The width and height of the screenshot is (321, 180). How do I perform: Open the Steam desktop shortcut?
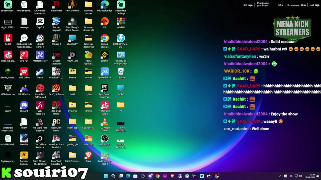[x=40, y=73]
